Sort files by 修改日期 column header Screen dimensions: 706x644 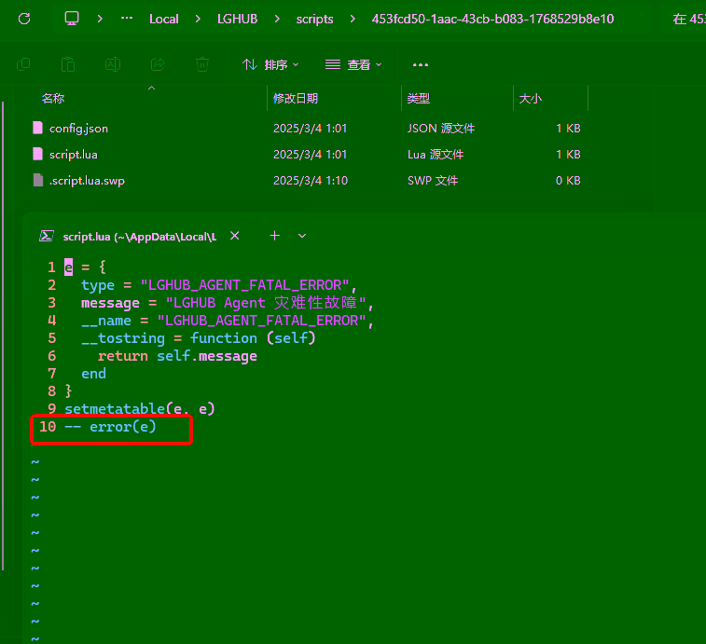click(296, 99)
